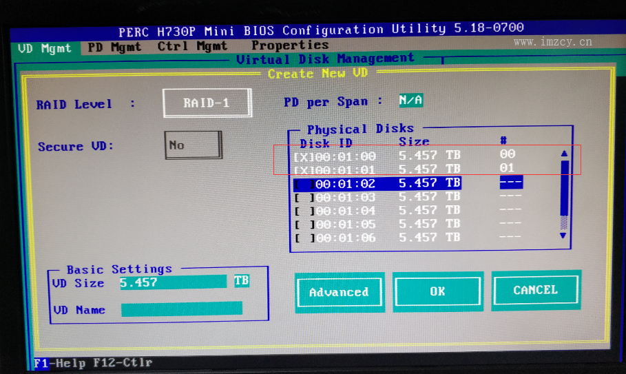Click the 5.457 TB size of disk 00:01:06
Viewport: 626px width, 374px height.
coord(430,238)
